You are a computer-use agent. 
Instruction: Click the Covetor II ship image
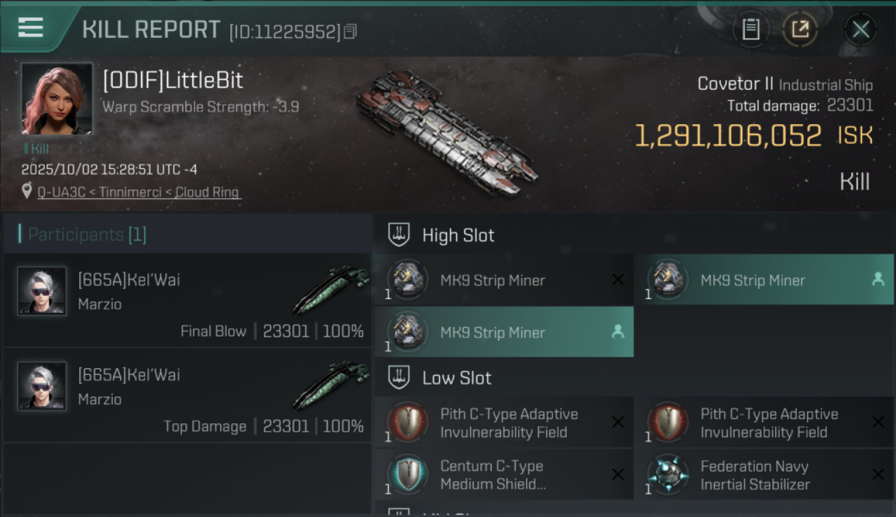(447, 132)
